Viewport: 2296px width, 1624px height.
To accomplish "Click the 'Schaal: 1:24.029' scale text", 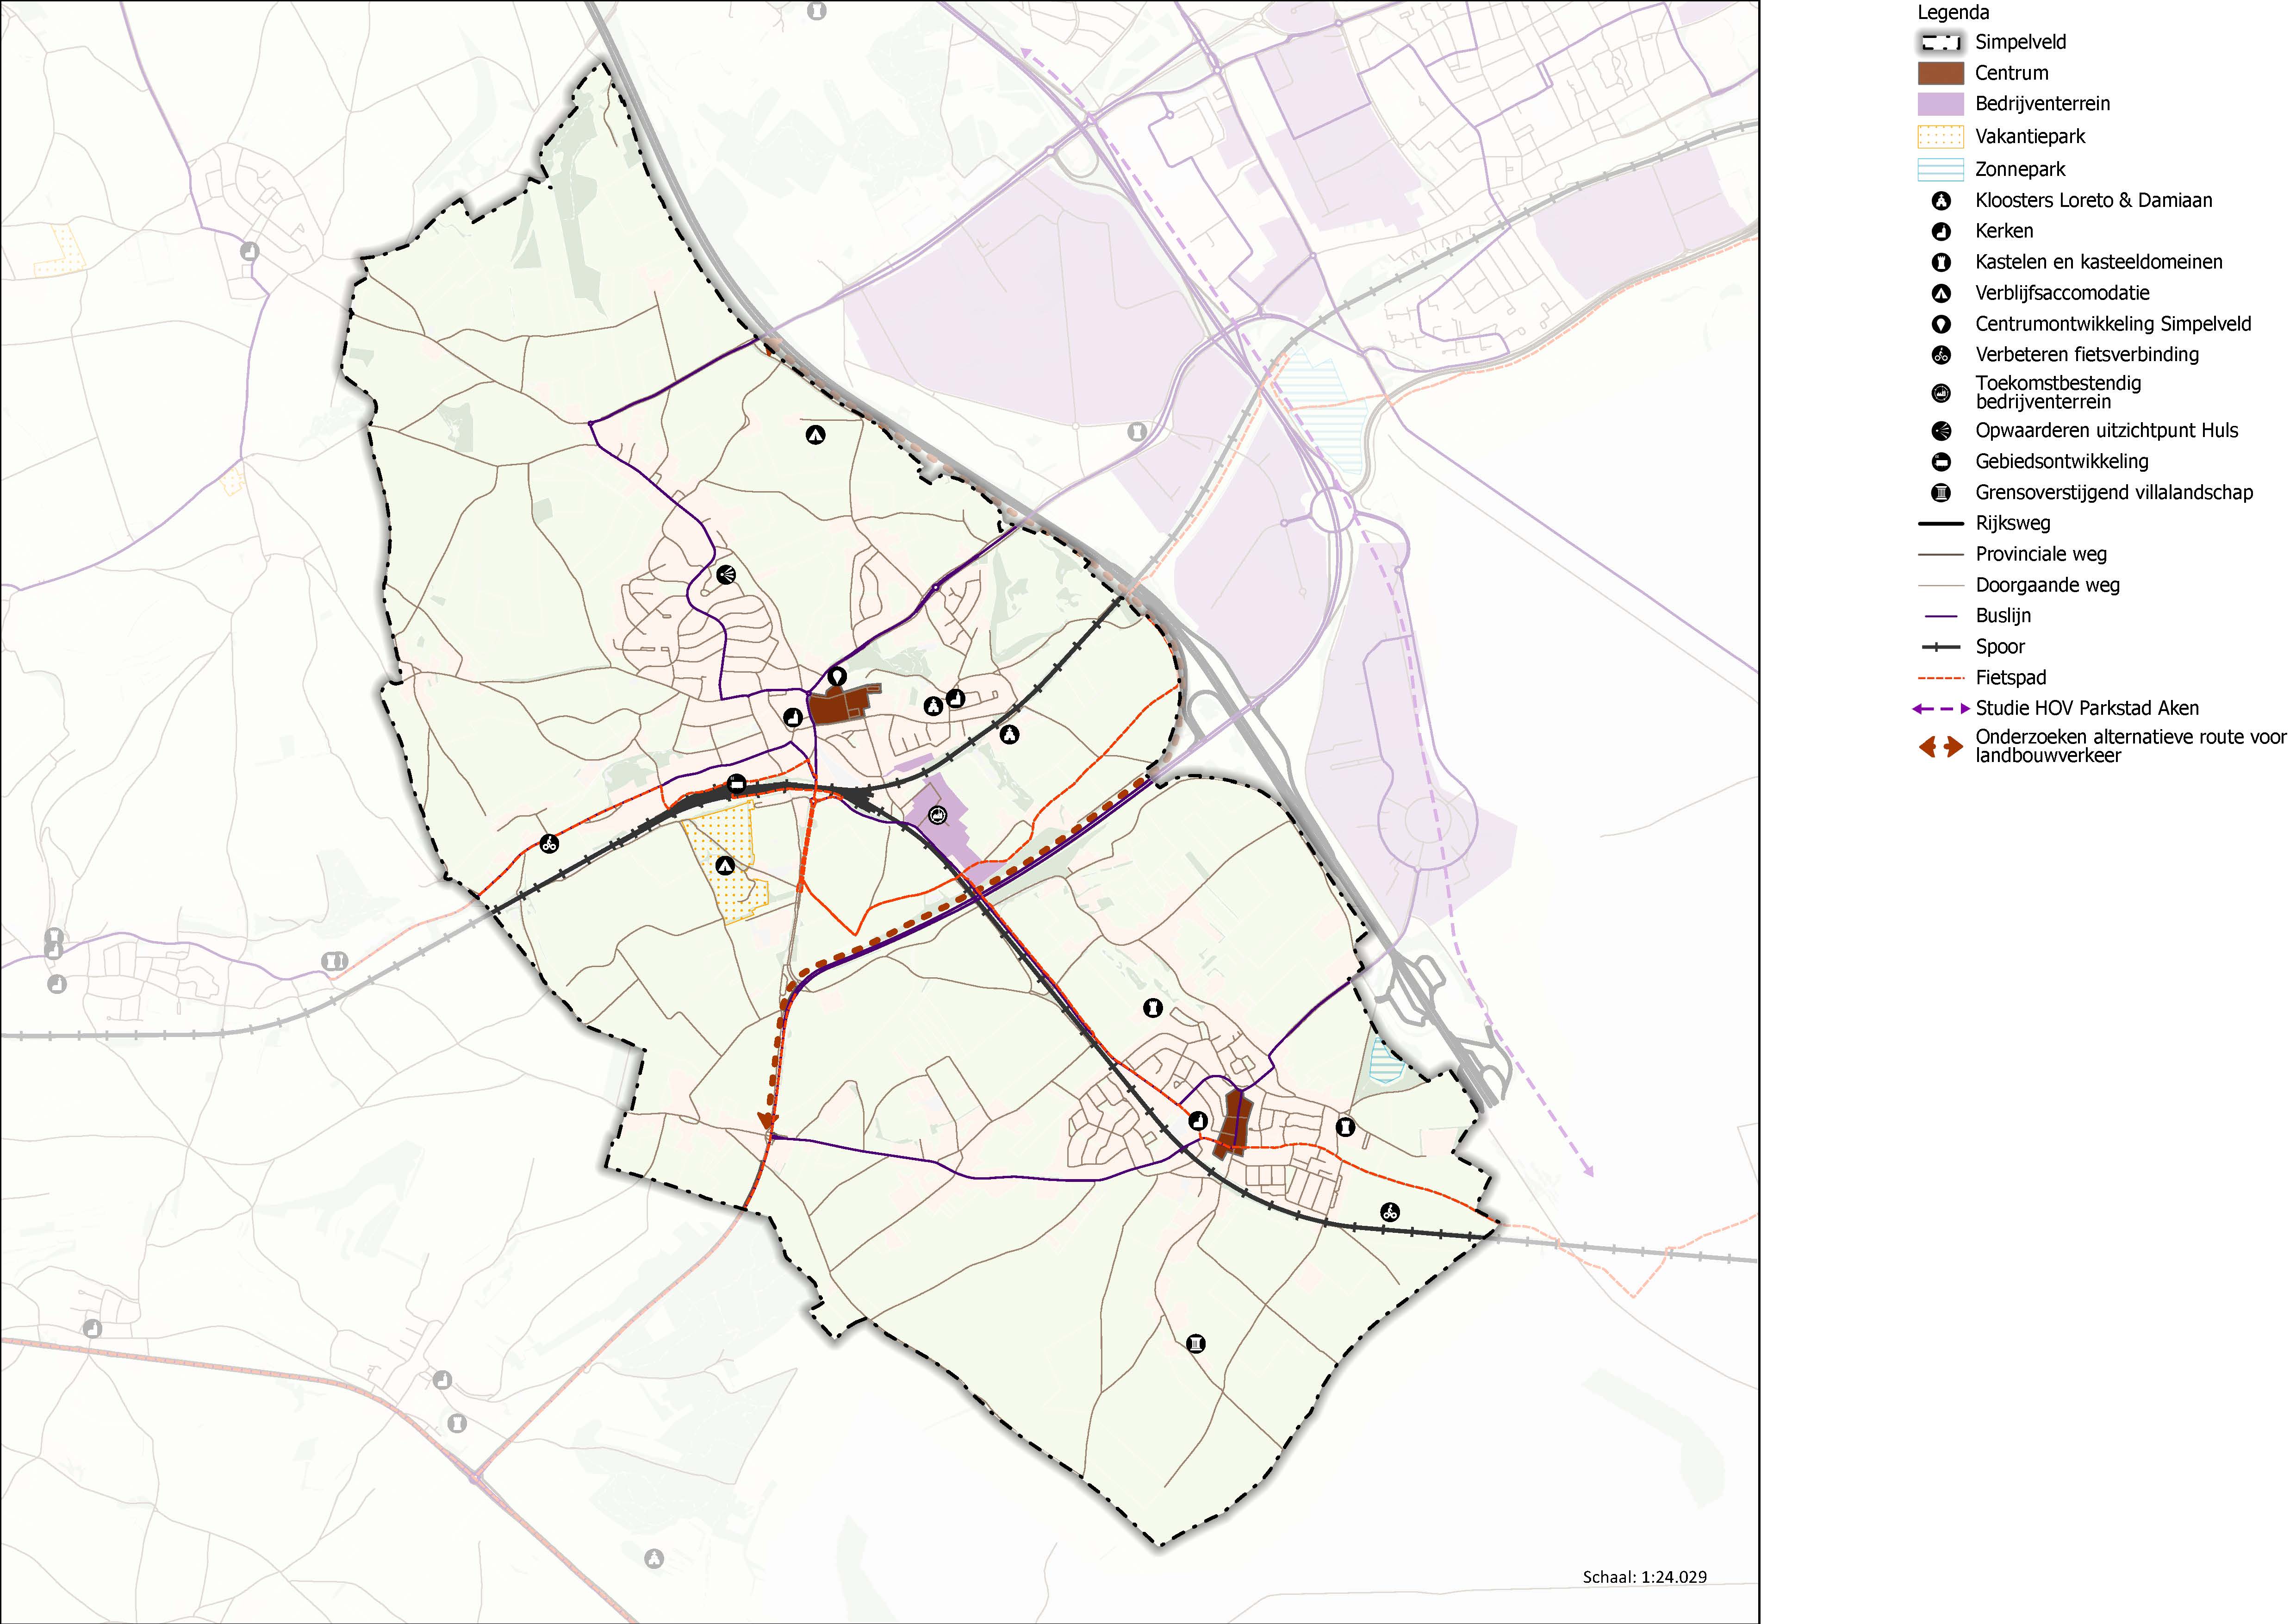I will tap(1645, 1577).
